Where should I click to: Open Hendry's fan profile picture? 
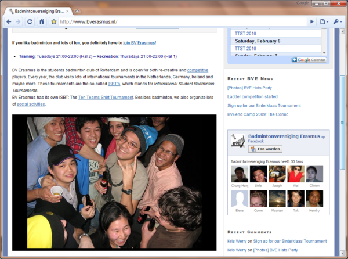(x=315, y=199)
